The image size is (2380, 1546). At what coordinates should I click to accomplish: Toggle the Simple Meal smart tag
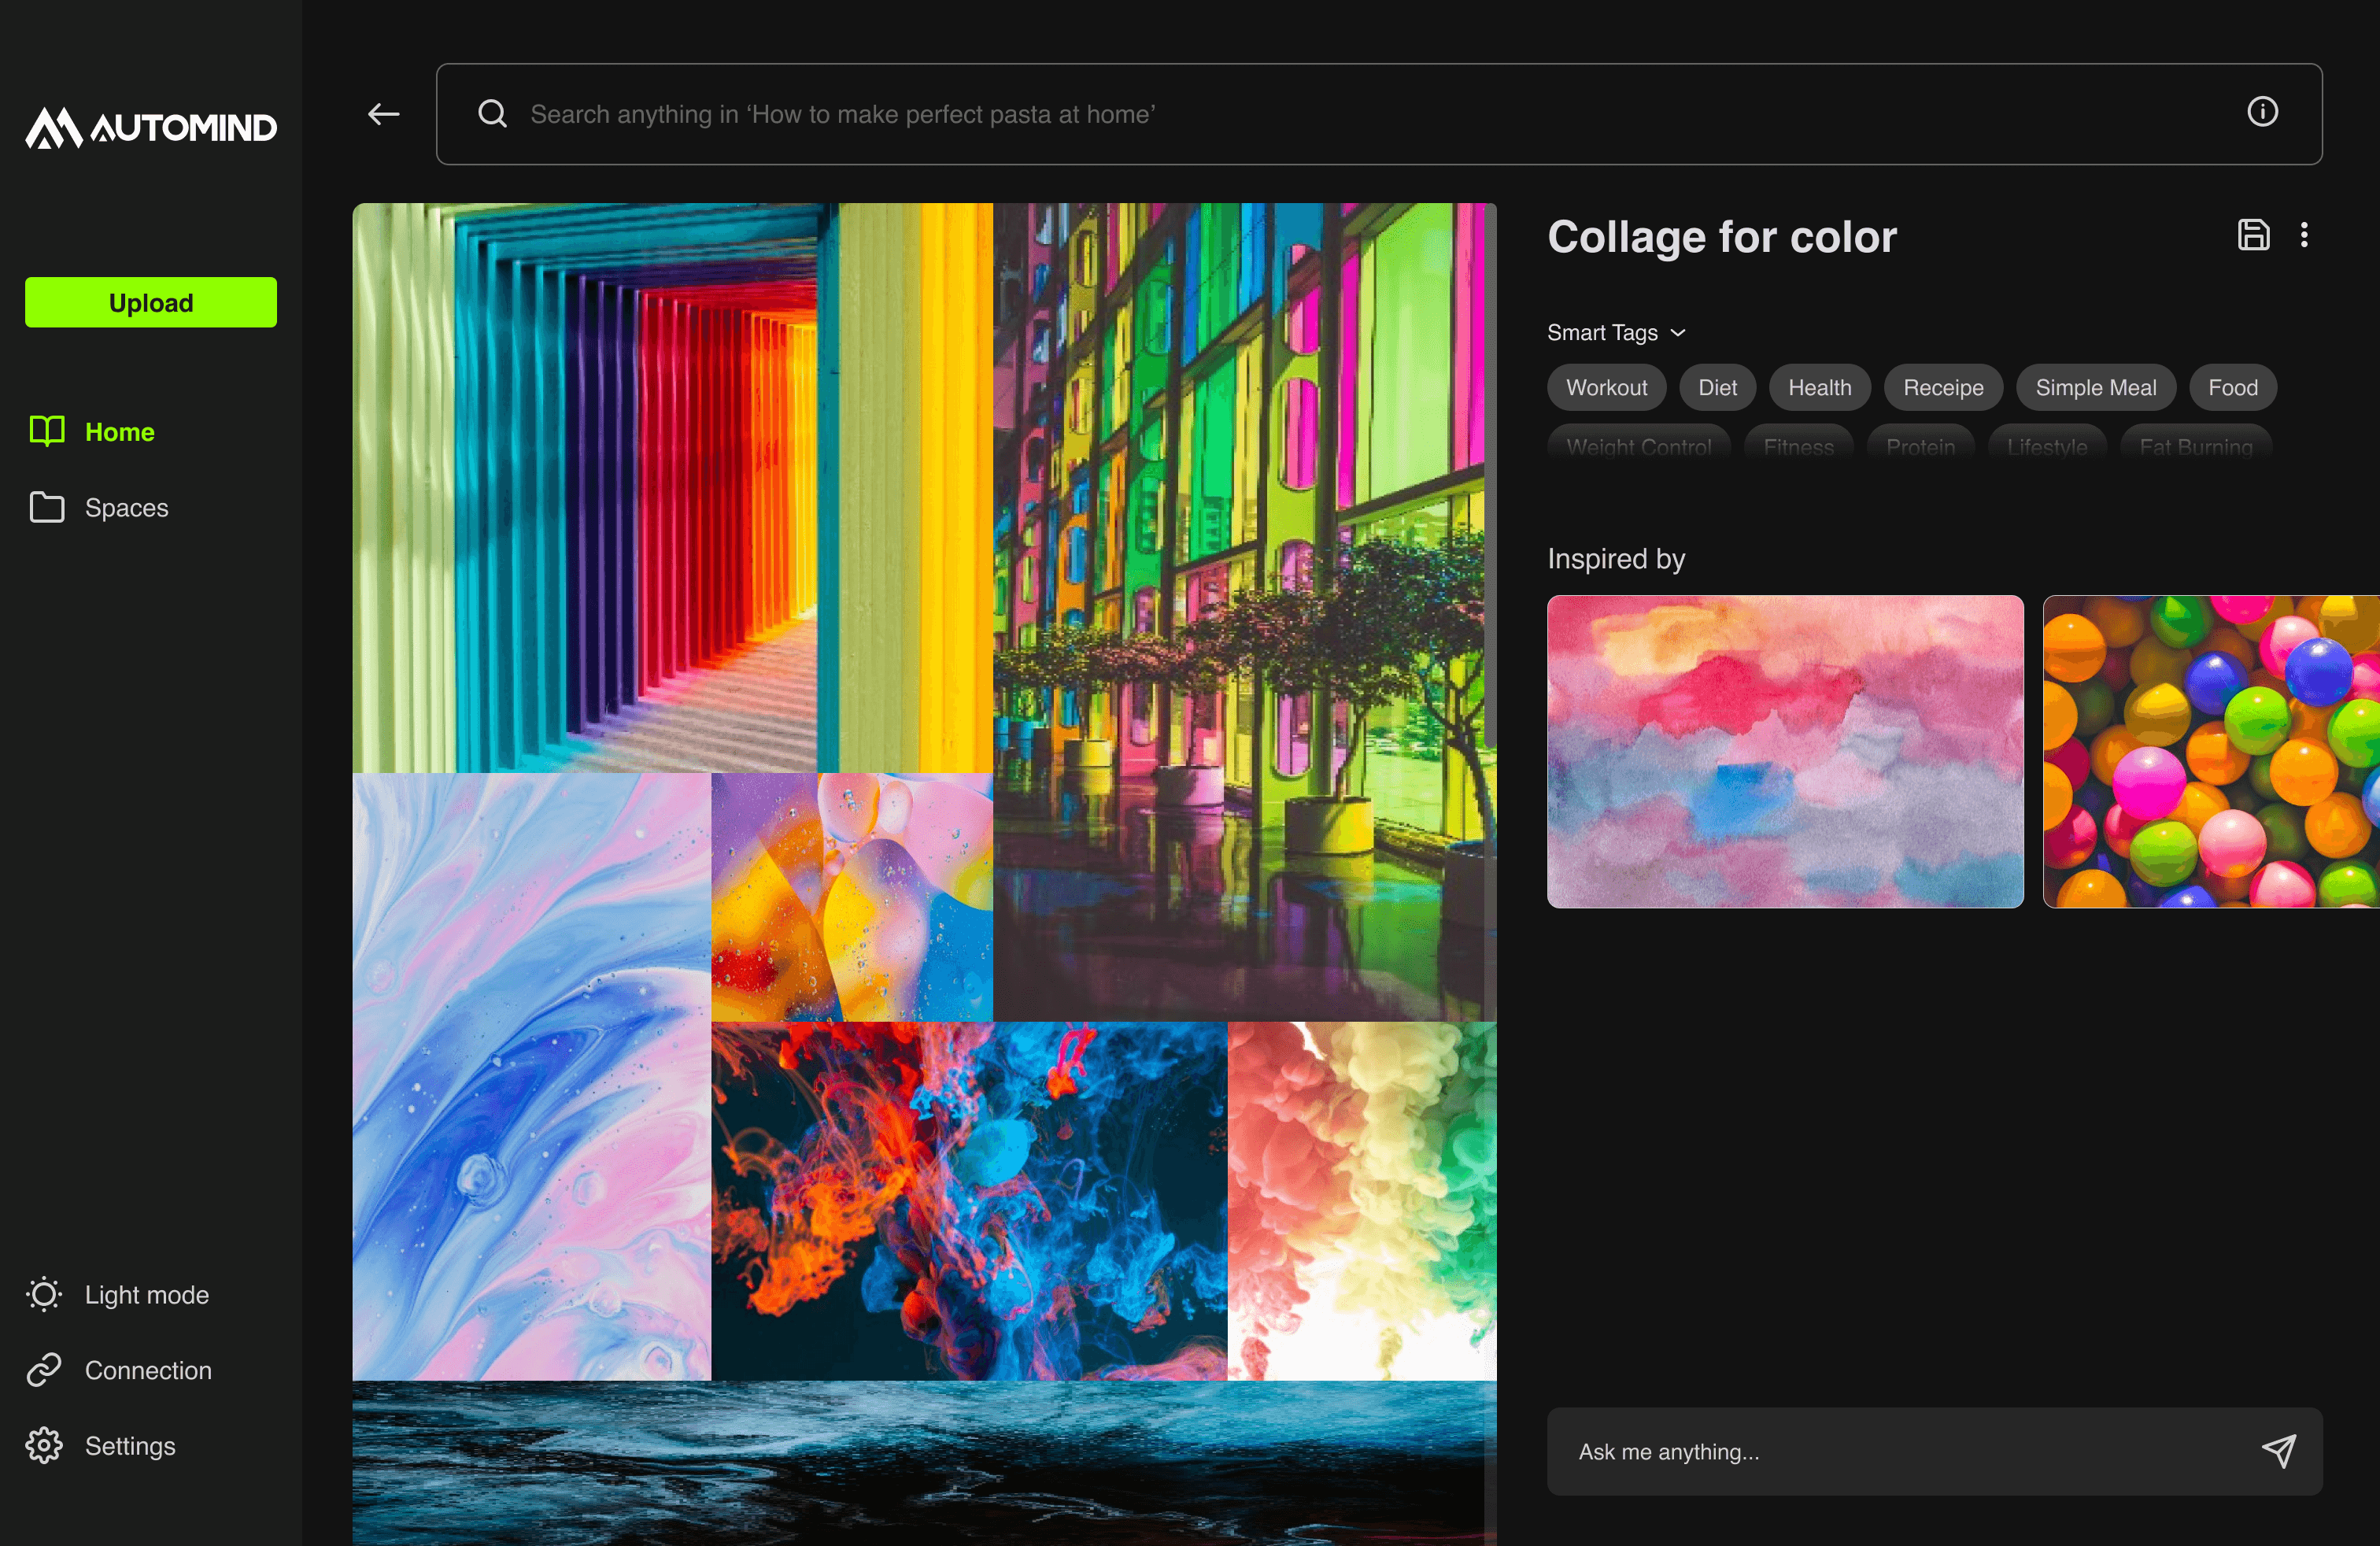[x=2095, y=387]
